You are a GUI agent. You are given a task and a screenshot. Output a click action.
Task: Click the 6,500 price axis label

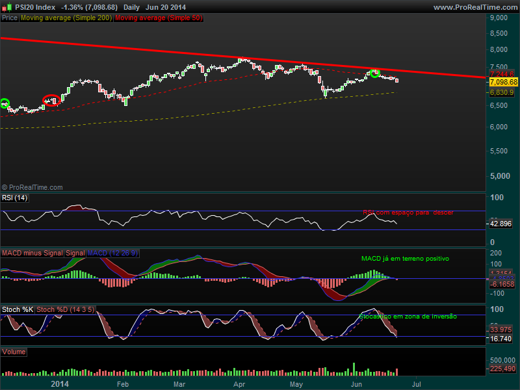point(499,105)
